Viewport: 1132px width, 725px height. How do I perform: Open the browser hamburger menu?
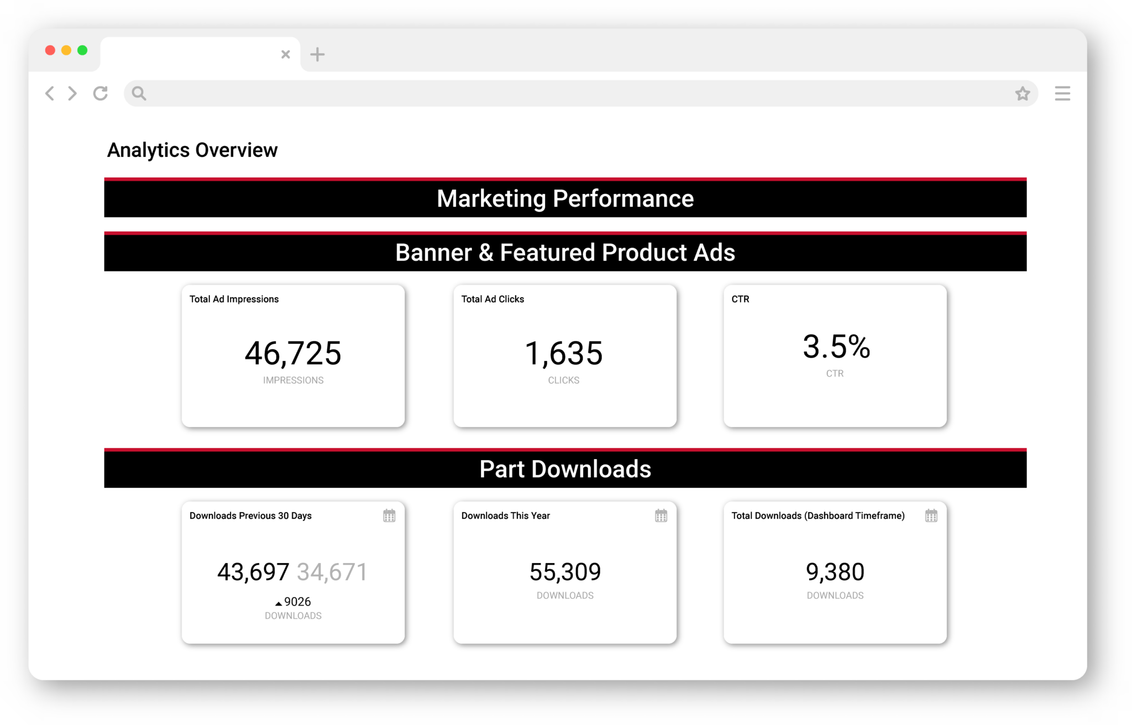tap(1062, 93)
